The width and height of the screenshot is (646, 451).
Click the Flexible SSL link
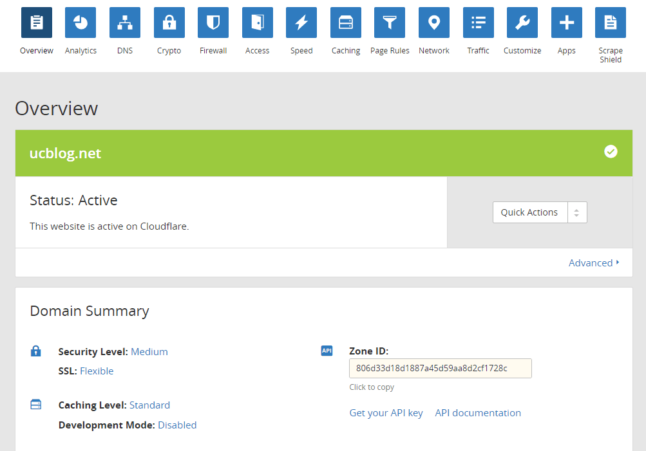pyautogui.click(x=97, y=371)
